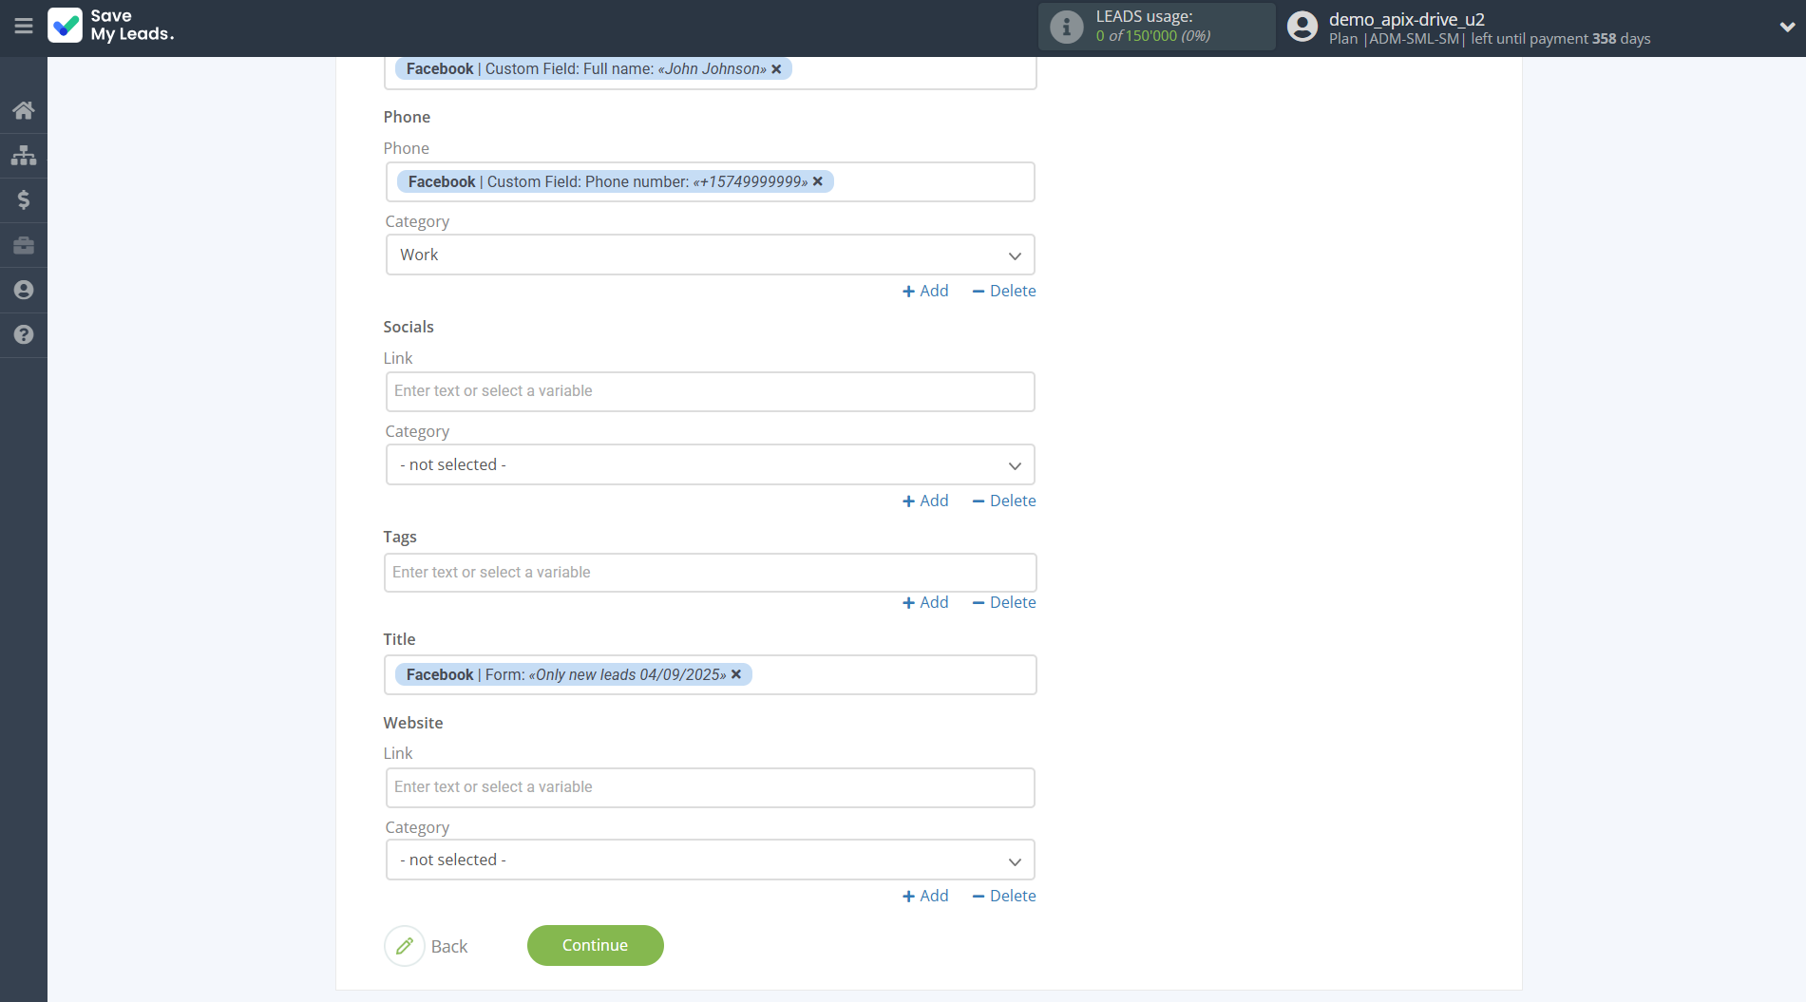This screenshot has width=1806, height=1002.
Task: Open the hamburger menu in the header
Action: click(24, 27)
